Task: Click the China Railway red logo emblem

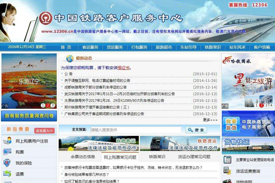Action: (x=45, y=18)
